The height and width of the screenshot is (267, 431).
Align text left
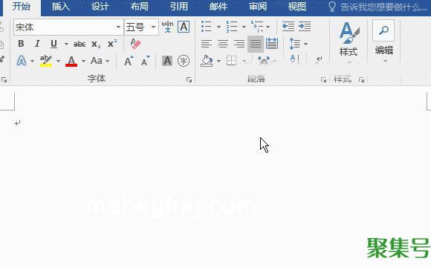(x=206, y=44)
